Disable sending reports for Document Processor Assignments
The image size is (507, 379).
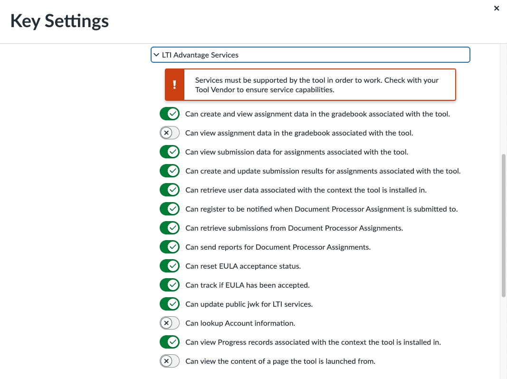pos(170,247)
